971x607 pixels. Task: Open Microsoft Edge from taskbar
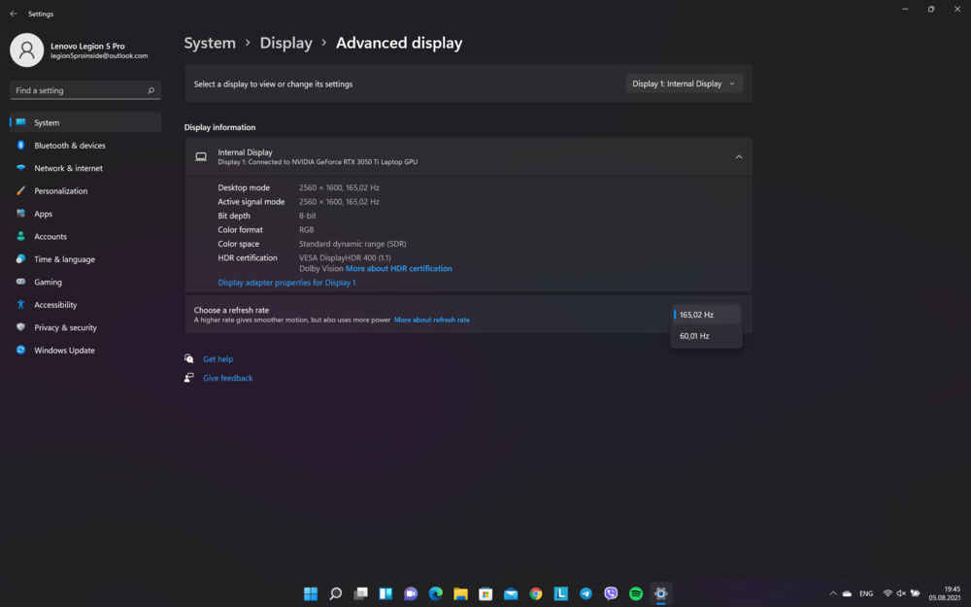point(436,594)
